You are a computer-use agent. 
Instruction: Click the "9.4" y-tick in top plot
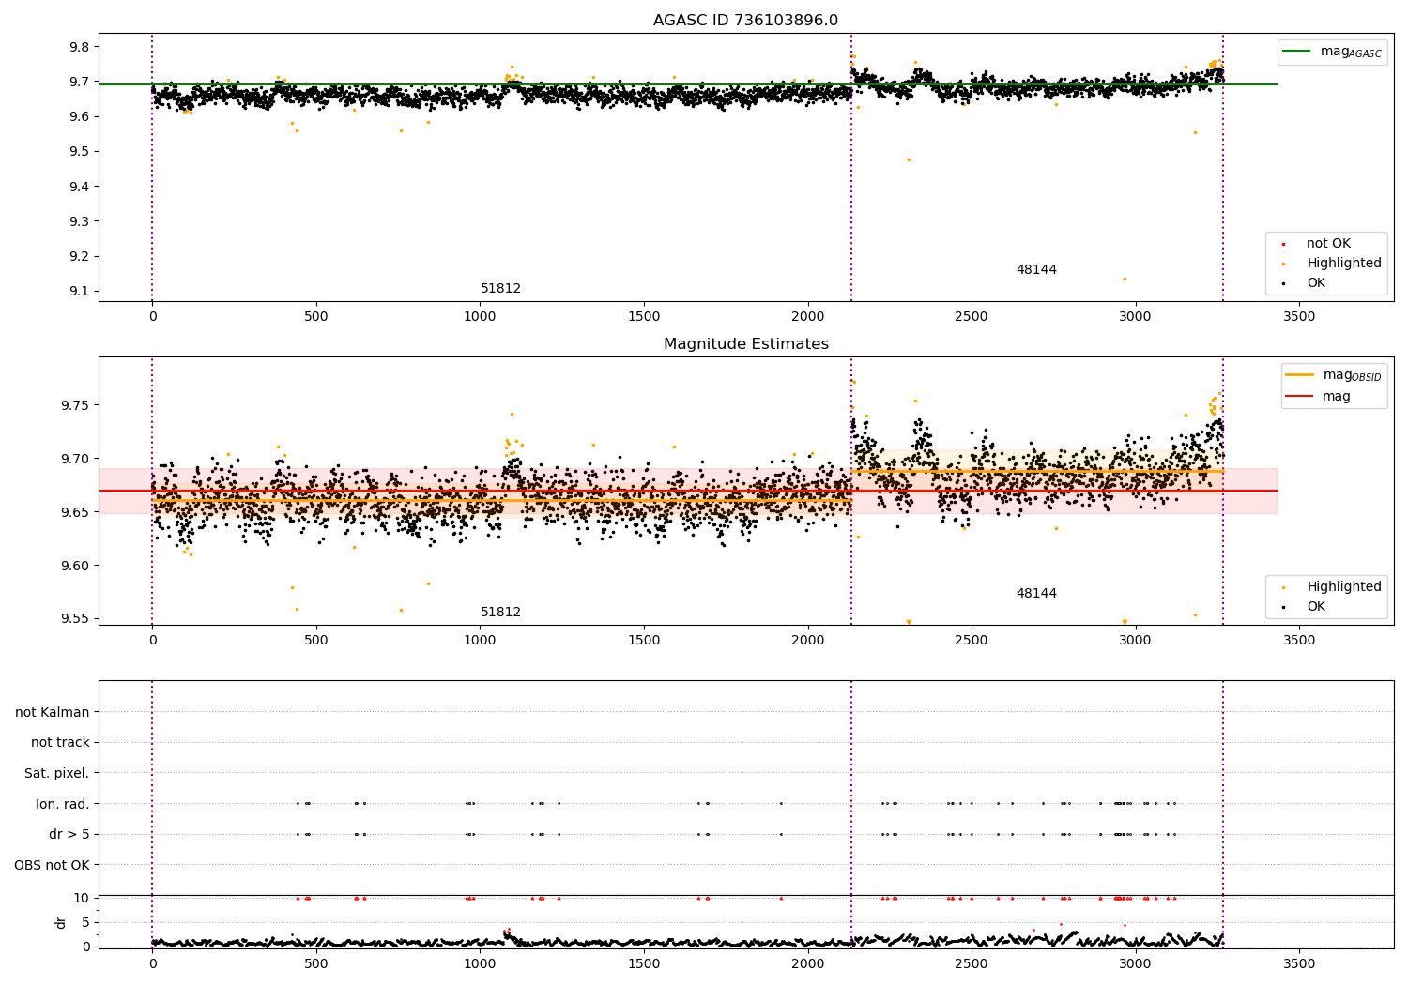[79, 187]
